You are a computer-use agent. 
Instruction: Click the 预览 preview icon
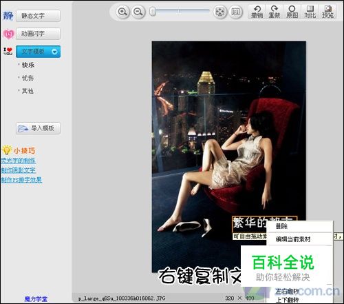coord(327,12)
